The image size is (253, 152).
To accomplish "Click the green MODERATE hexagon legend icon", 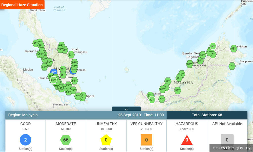I will [66, 140].
